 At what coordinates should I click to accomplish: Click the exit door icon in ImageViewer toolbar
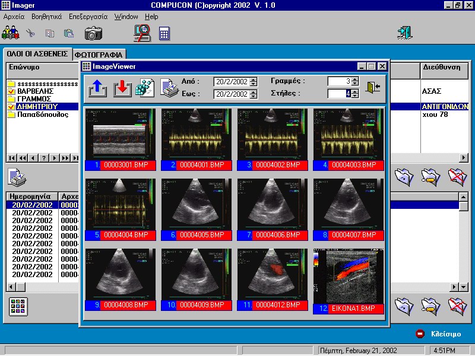click(373, 87)
